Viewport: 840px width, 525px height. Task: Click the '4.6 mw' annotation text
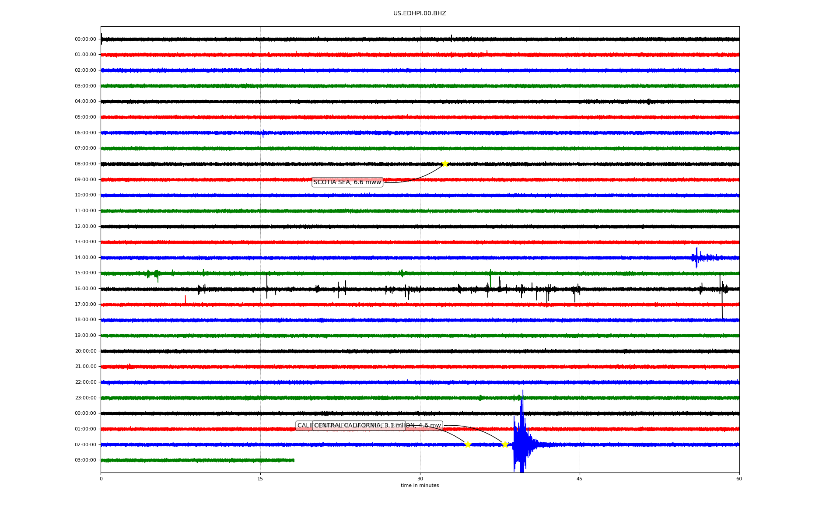coord(430,426)
